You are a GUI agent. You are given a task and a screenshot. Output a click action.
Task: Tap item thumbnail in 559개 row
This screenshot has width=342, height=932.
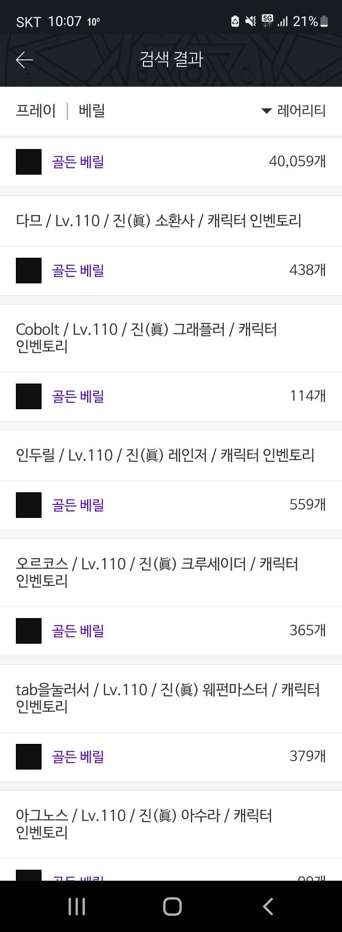28,505
